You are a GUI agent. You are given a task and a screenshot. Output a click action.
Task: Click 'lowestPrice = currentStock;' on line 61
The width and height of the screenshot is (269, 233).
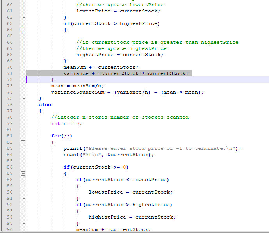coord(118,11)
